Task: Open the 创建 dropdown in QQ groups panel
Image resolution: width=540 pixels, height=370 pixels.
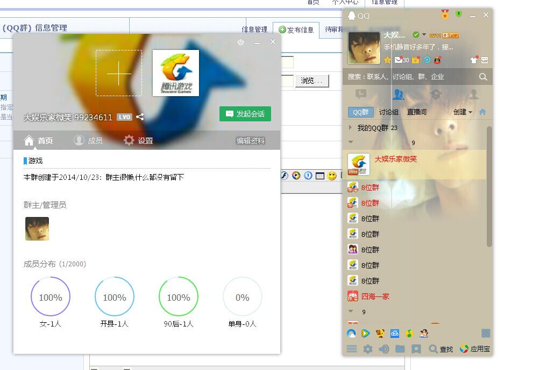Action: pyautogui.click(x=463, y=112)
